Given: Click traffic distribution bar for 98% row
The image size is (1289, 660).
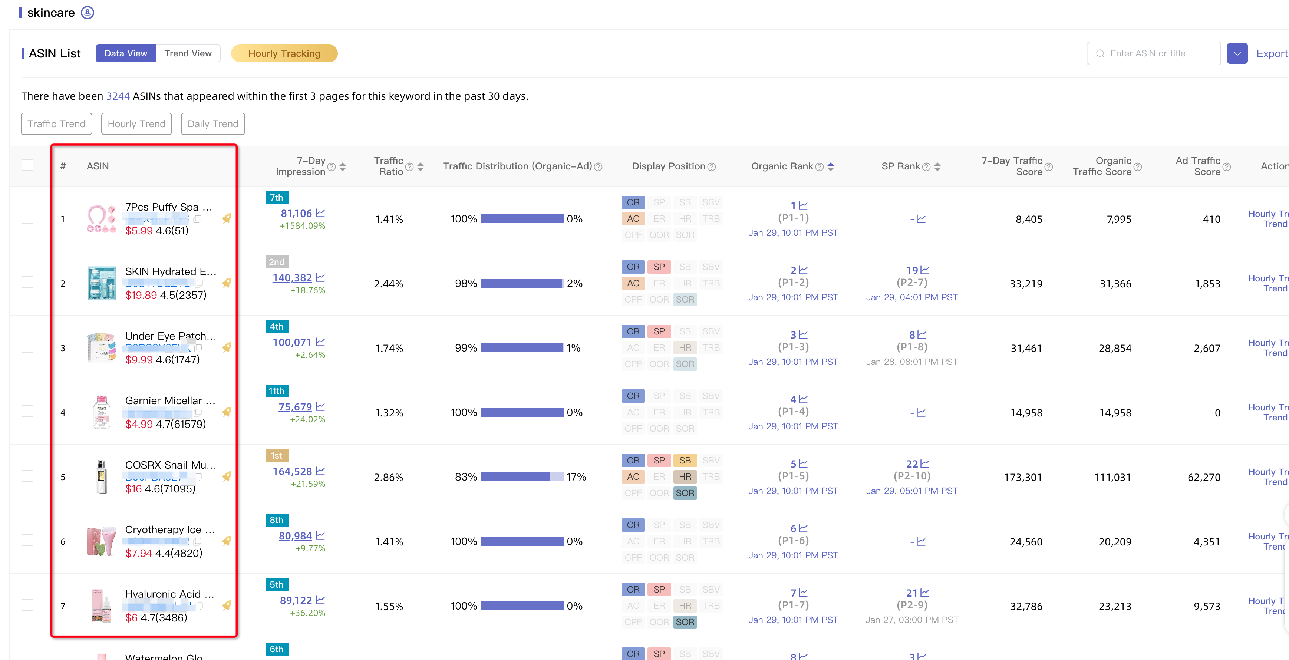Looking at the screenshot, I should coord(521,283).
